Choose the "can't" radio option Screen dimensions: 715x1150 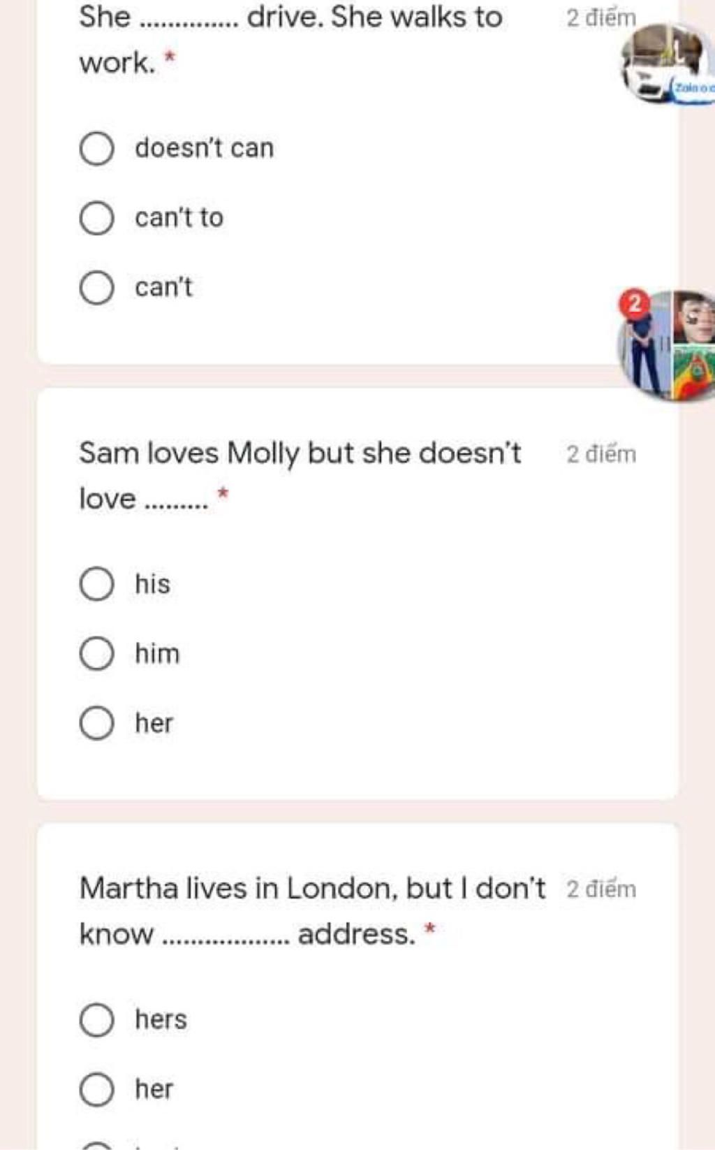(x=97, y=288)
